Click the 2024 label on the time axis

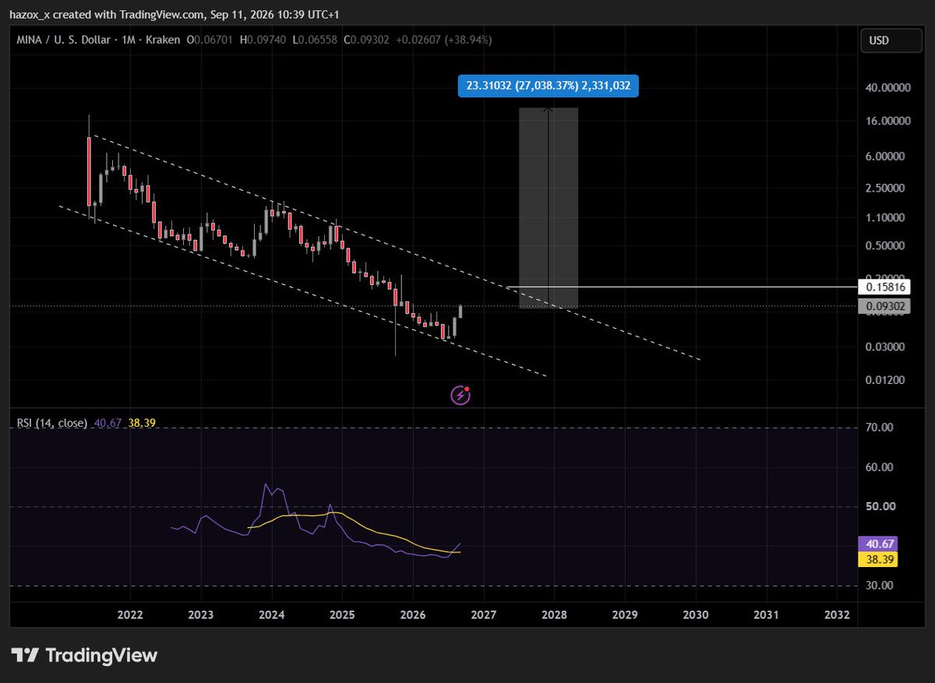pos(272,614)
